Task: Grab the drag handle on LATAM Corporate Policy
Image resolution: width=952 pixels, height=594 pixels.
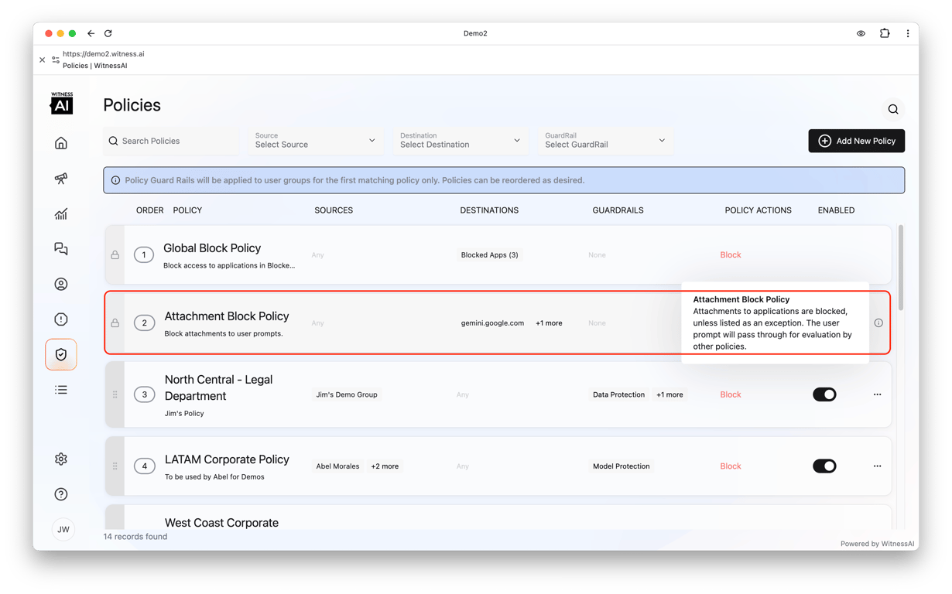Action: coord(115,466)
